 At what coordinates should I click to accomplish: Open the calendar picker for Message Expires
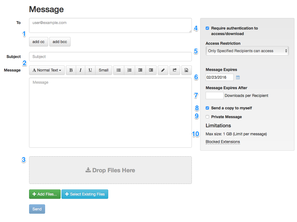[238, 77]
